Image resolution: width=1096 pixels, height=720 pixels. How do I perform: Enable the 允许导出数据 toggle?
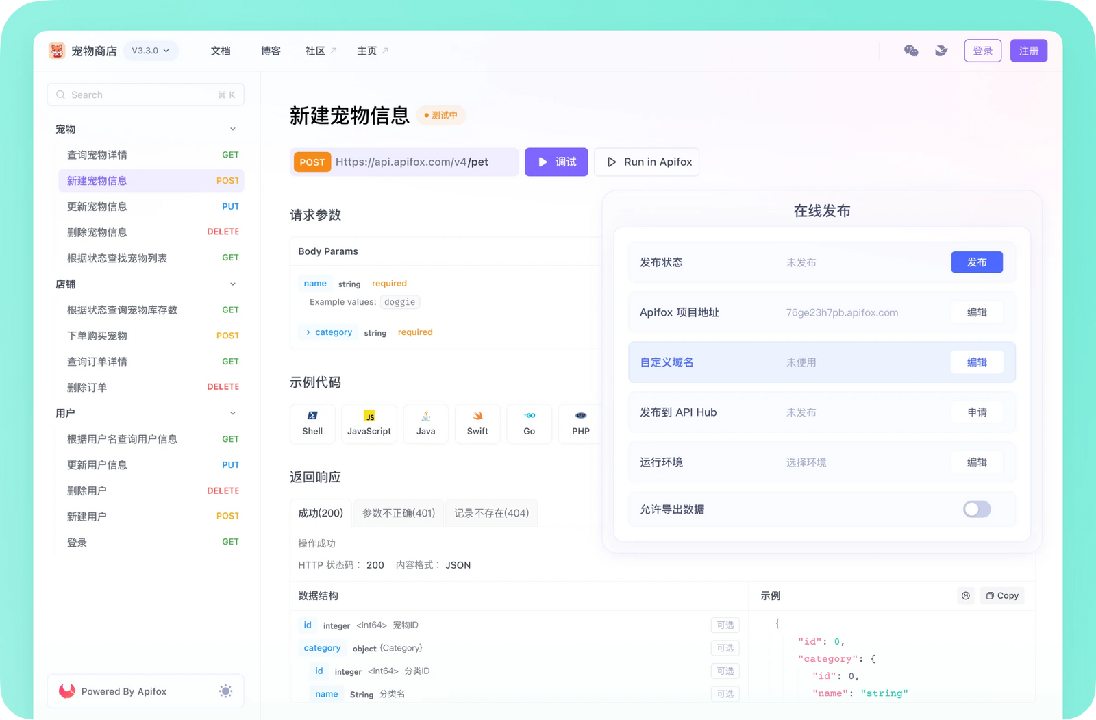point(977,509)
